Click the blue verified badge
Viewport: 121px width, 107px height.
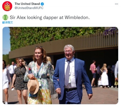pyautogui.click(x=42, y=4)
